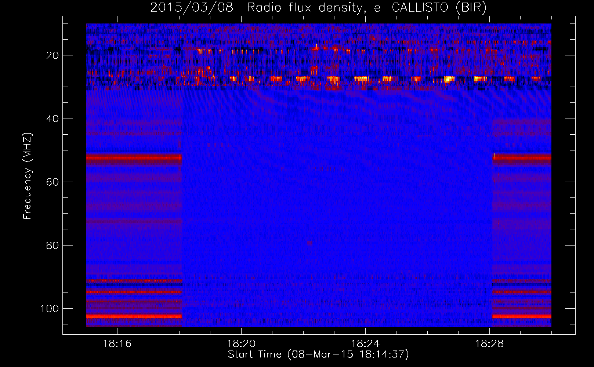Click the 'Start Time (08-Mar-15 18:14:37)' axis label
The image size is (594, 367).
(318, 355)
